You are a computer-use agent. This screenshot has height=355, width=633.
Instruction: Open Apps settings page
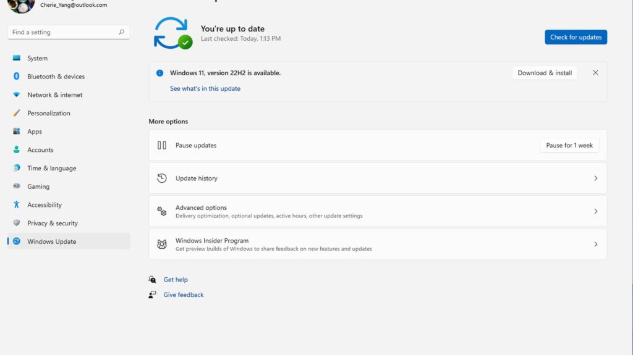point(69,131)
